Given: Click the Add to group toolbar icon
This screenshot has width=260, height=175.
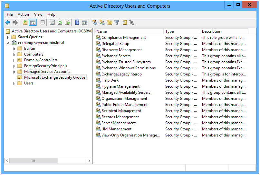Looking at the screenshot, I should point(132,22).
